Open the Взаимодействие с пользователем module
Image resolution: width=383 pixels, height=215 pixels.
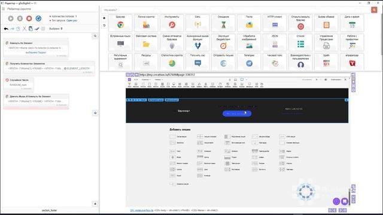[x=300, y=62]
